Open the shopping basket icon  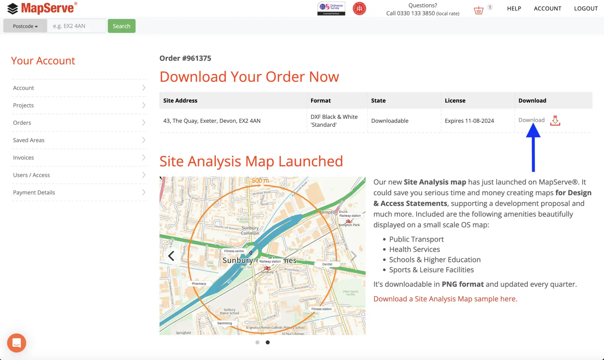pyautogui.click(x=479, y=10)
